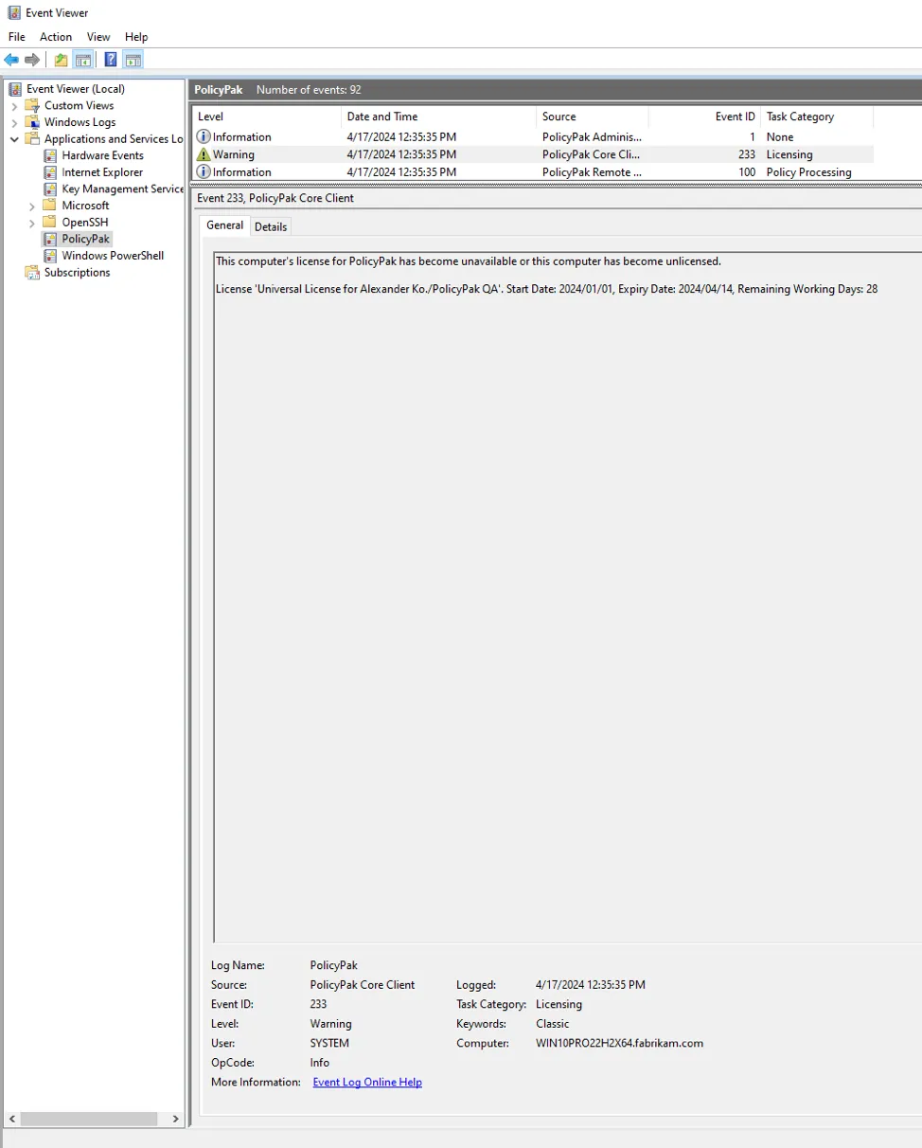
Task: Expand the Microsoft folder
Action: 32,206
